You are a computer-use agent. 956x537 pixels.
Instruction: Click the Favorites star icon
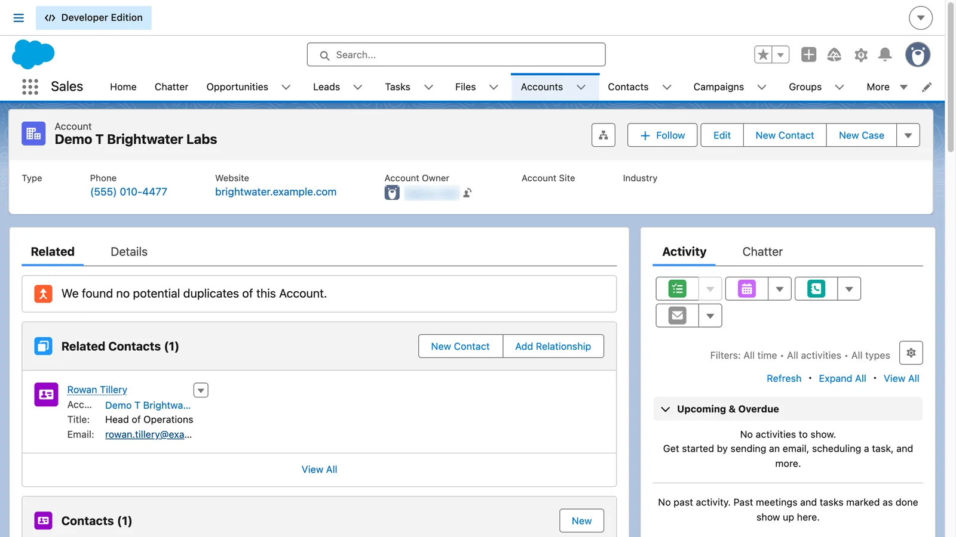tap(763, 55)
